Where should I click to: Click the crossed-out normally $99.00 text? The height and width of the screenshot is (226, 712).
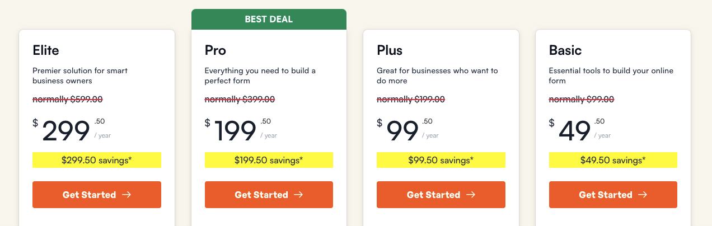[582, 100]
